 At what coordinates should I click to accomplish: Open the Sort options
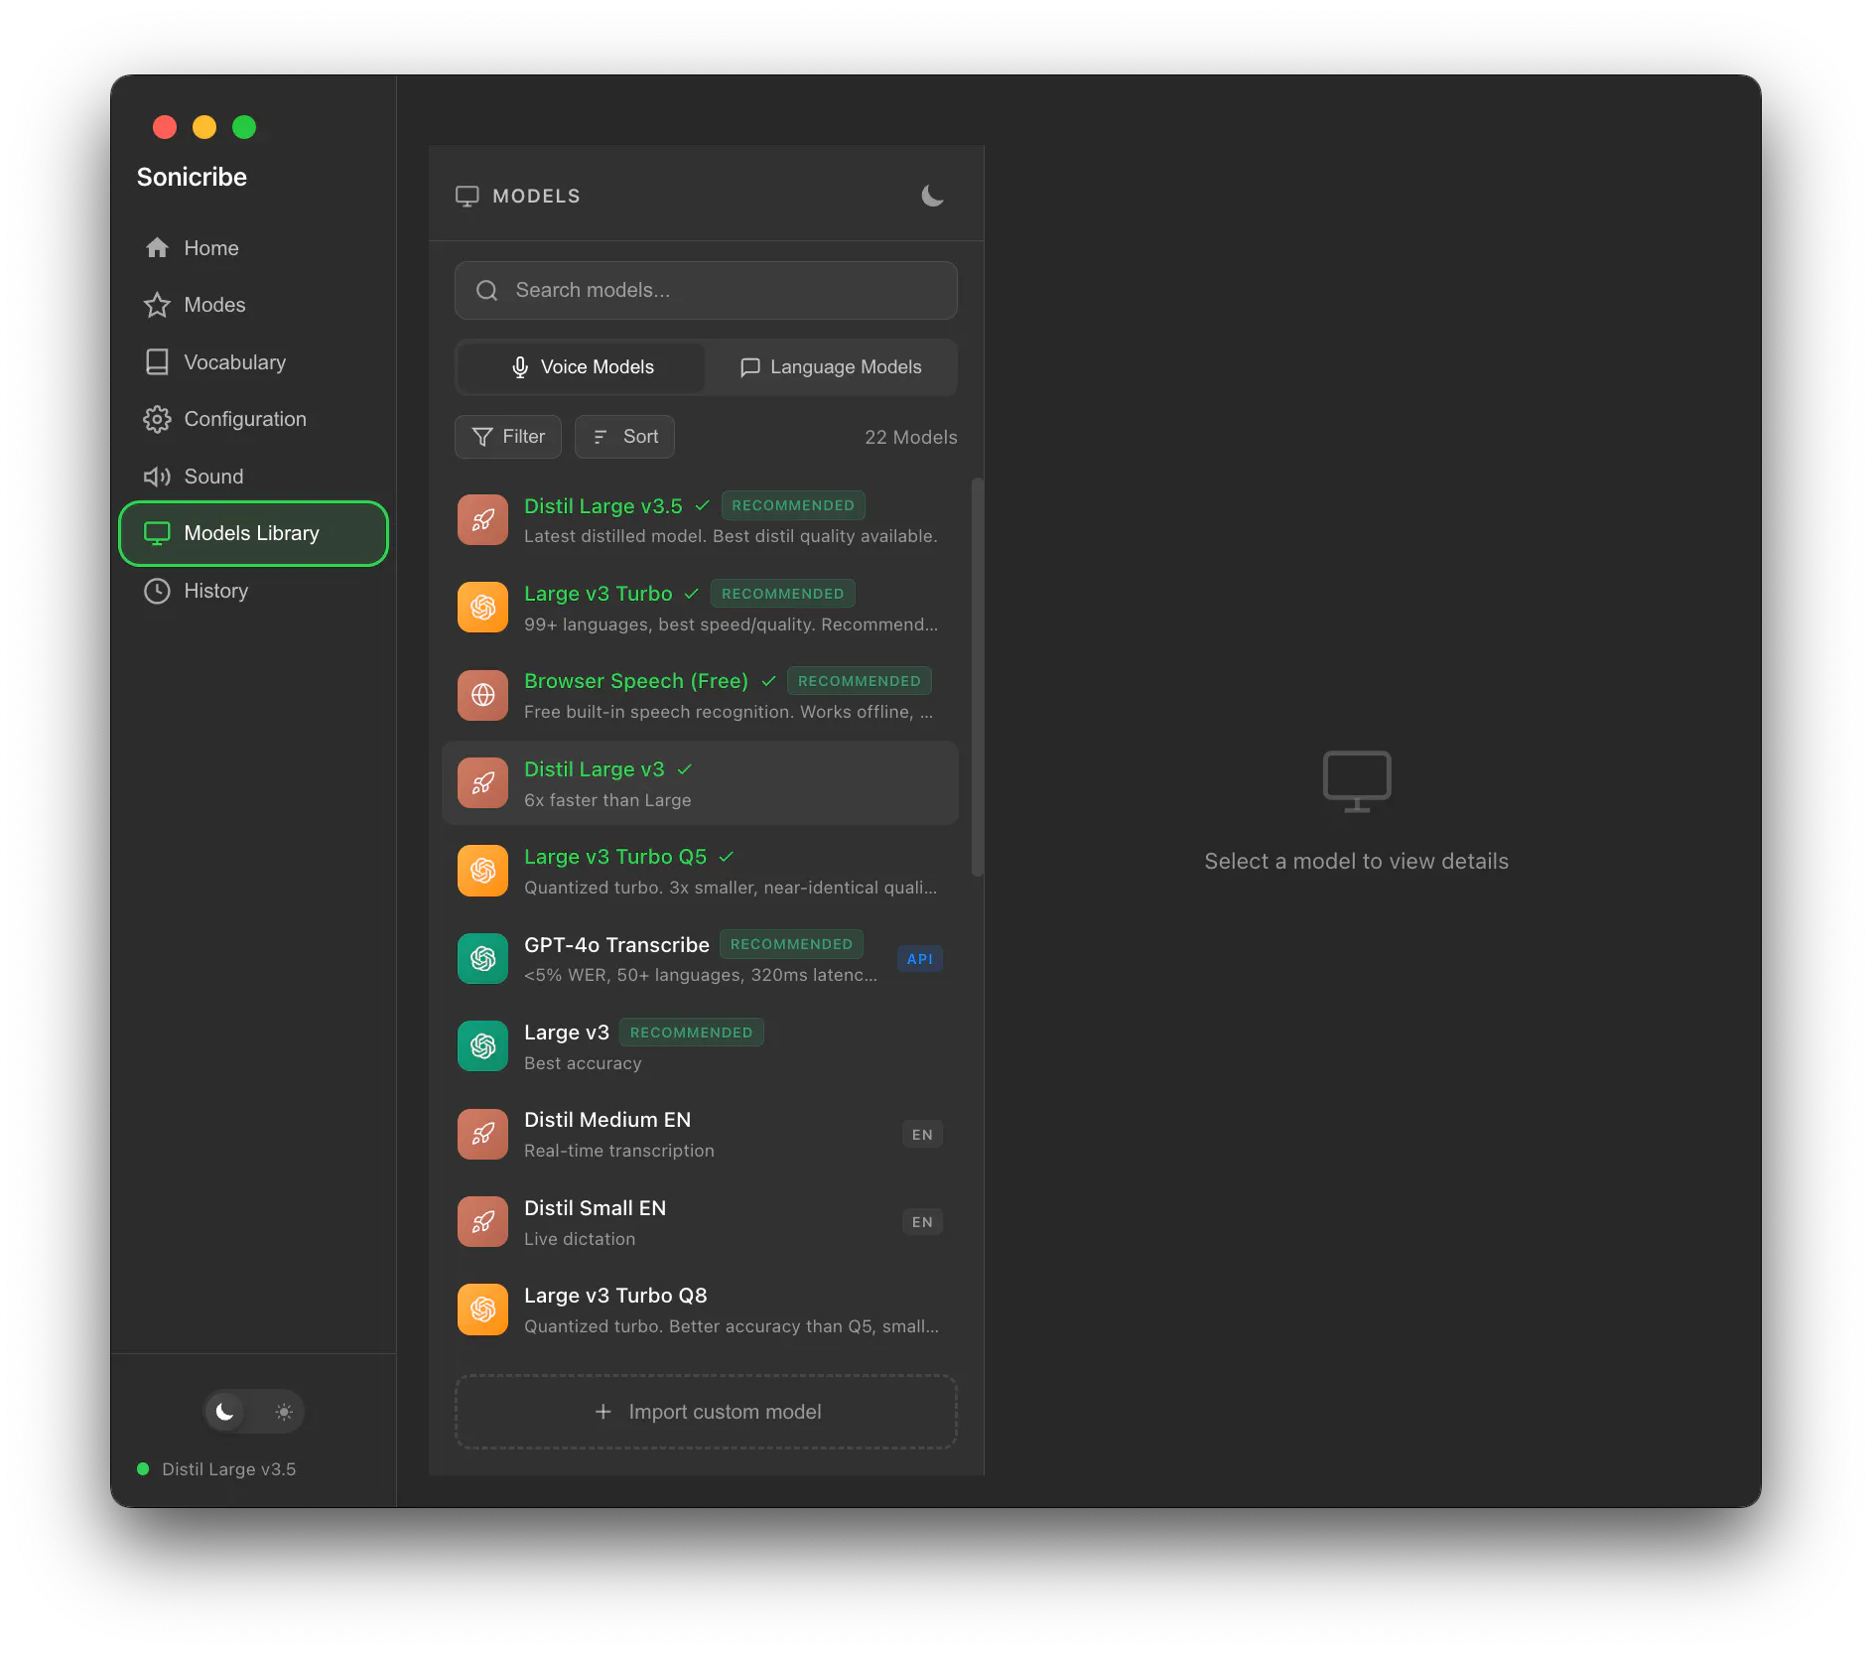(x=624, y=437)
